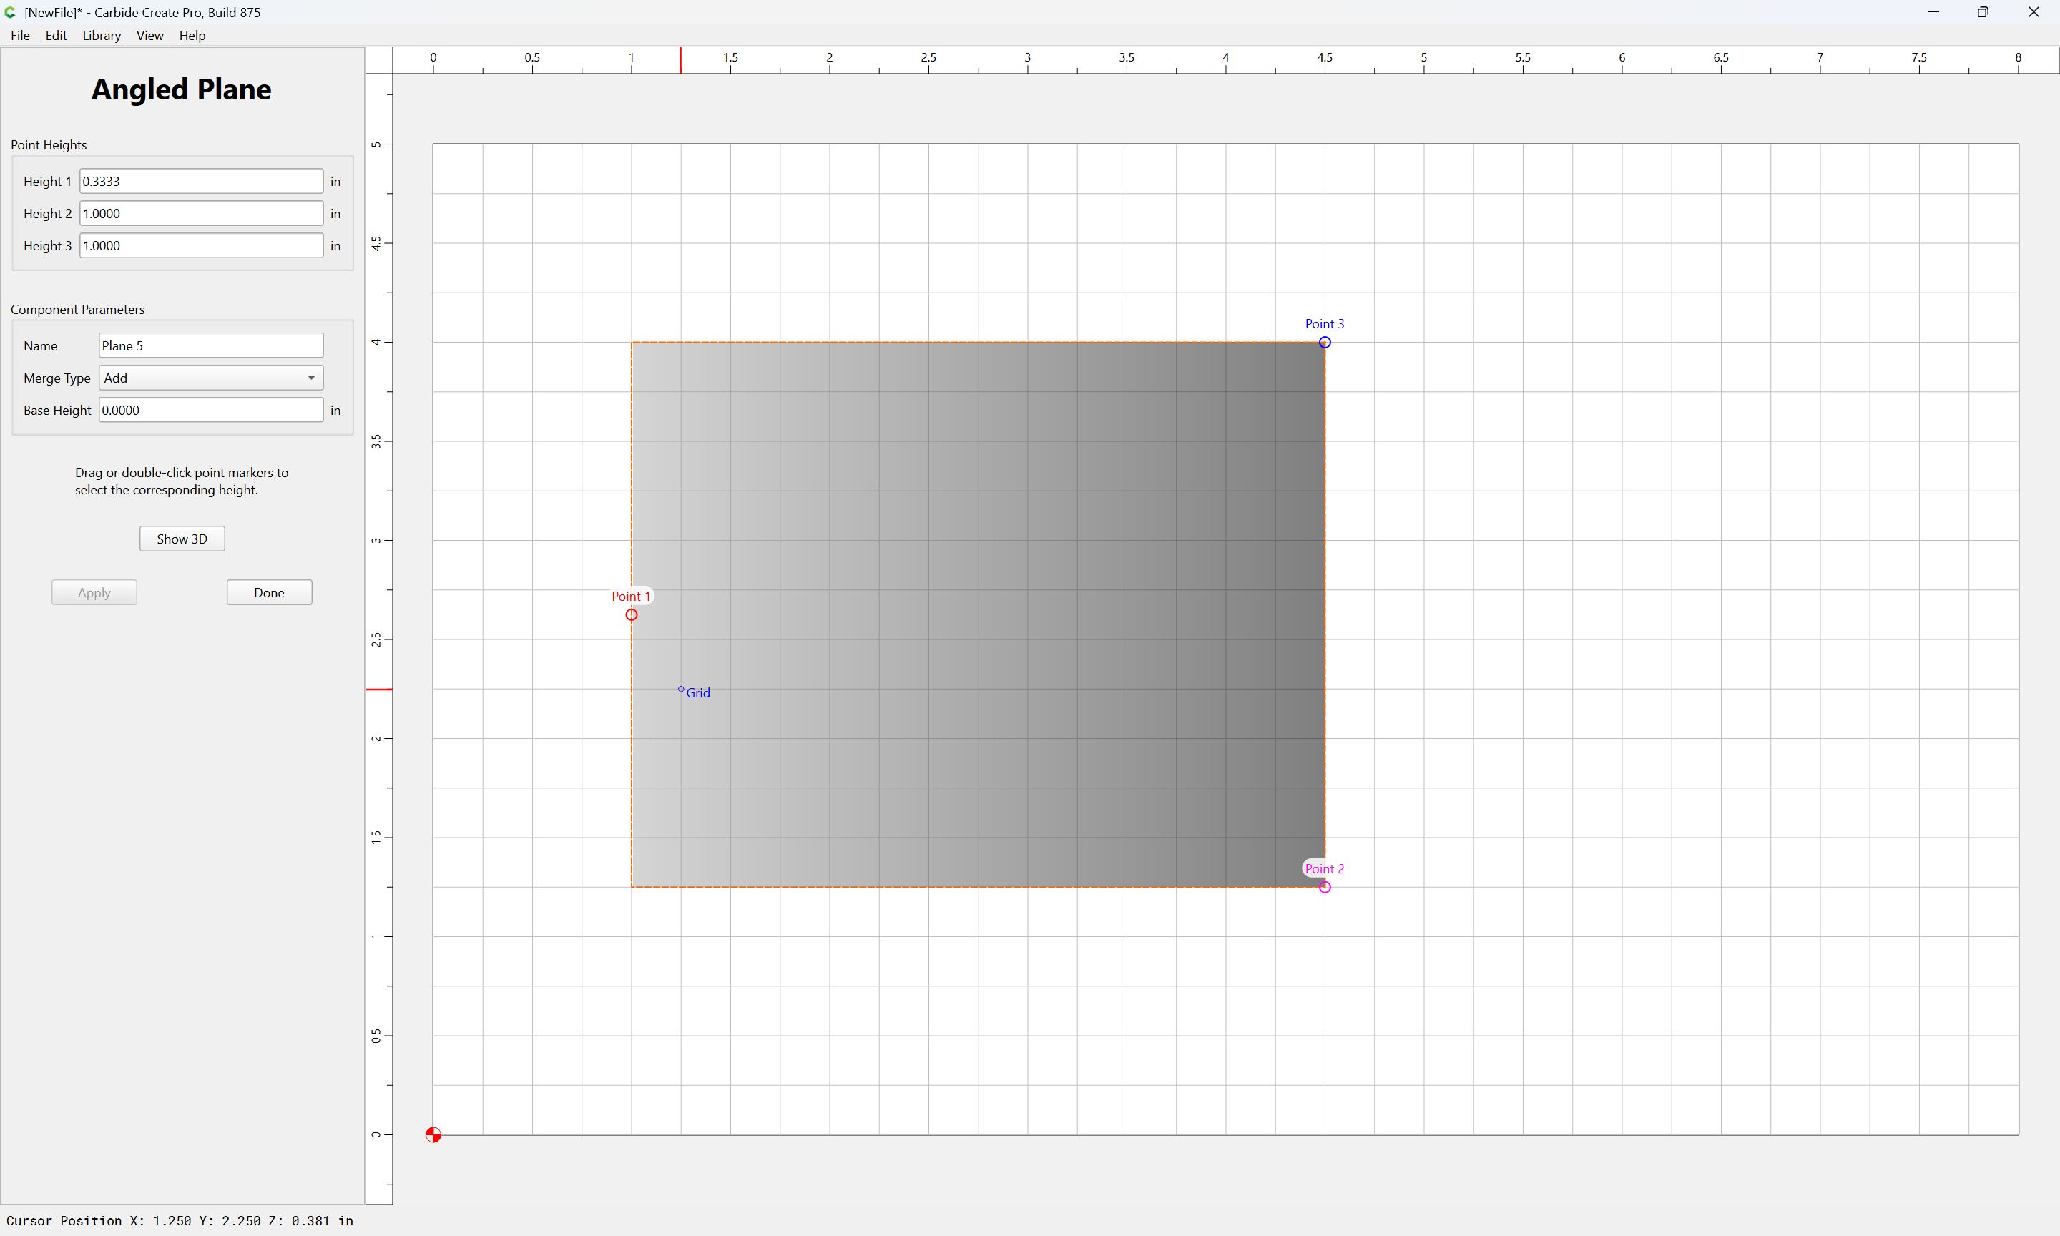Viewport: 2060px width, 1236px height.
Task: Click the Component Parameters section label
Action: point(77,309)
